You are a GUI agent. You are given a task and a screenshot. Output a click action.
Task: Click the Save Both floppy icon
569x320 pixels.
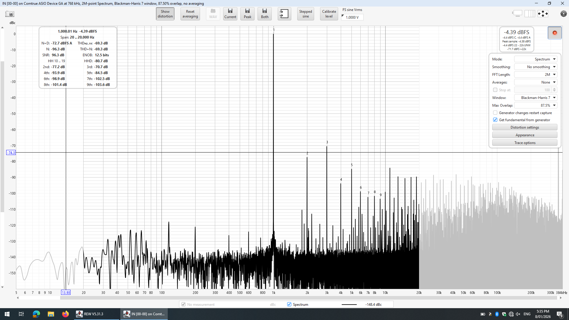[265, 14]
